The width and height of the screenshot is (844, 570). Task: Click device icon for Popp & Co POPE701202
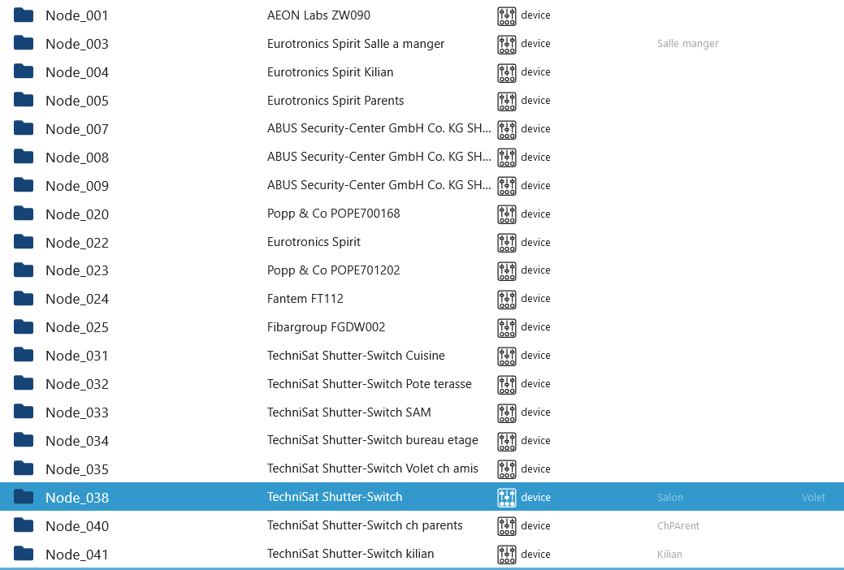click(x=507, y=270)
